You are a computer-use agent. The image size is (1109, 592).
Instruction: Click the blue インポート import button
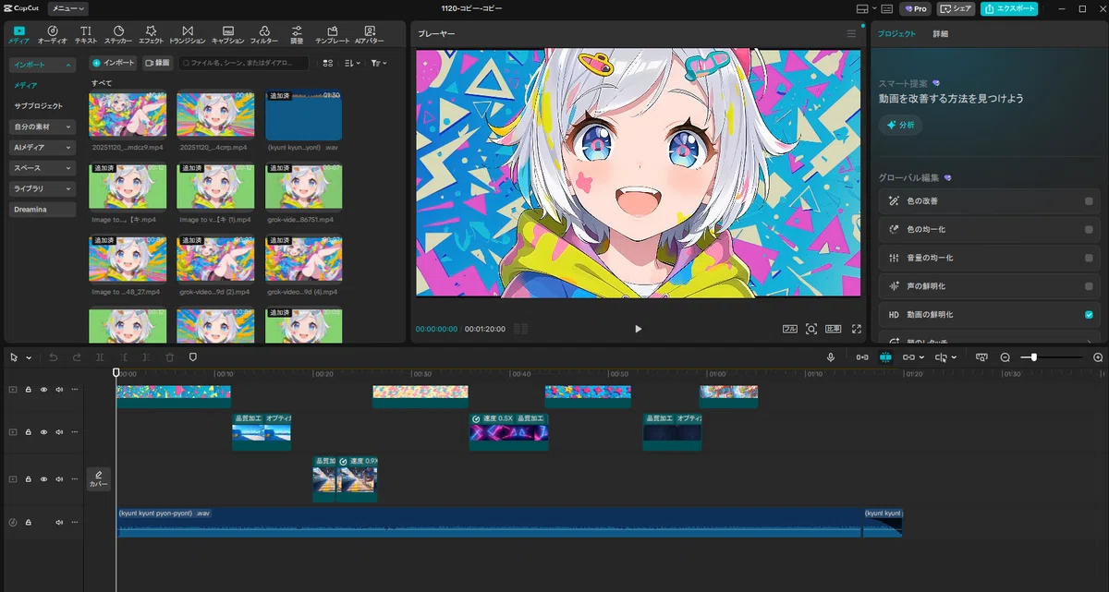point(113,63)
